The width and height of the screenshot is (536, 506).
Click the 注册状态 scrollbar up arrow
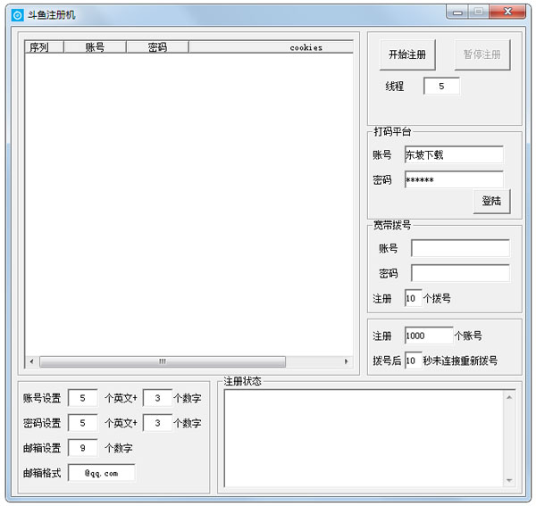tap(509, 397)
